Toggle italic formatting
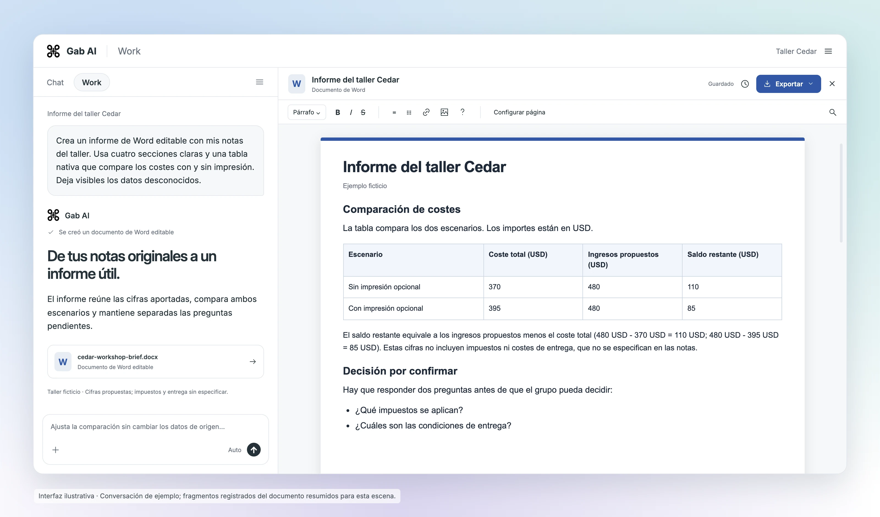The width and height of the screenshot is (880, 517). tap(351, 112)
